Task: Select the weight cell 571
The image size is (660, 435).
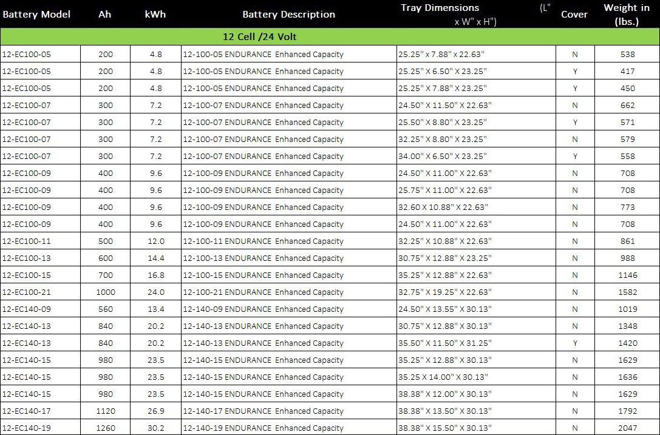Action: coord(627,122)
